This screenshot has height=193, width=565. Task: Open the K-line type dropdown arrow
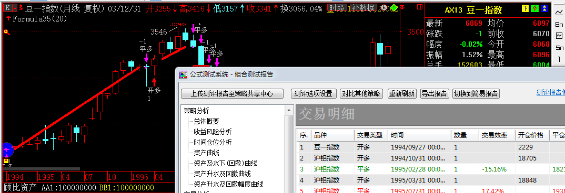pos(15,8)
